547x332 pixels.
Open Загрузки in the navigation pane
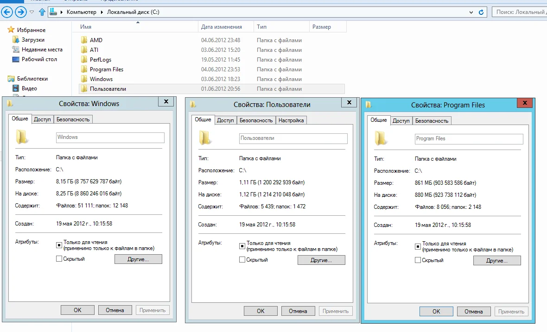tap(33, 40)
